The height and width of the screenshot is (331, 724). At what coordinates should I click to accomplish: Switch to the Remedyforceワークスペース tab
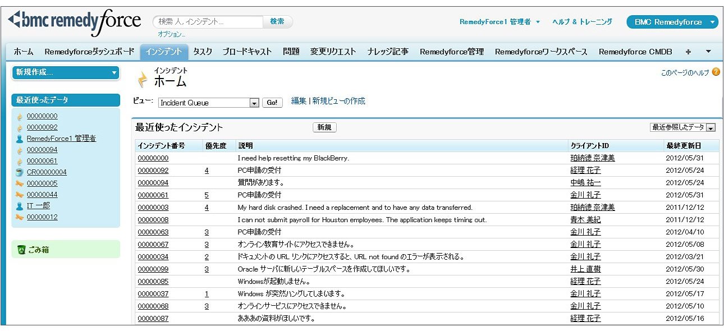(x=541, y=52)
